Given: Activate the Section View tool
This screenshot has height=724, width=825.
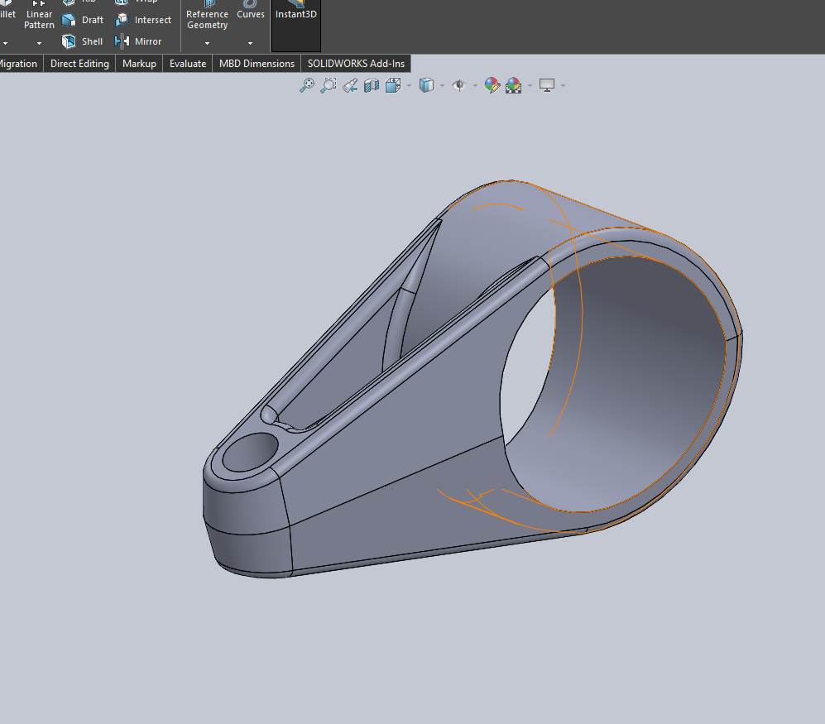Looking at the screenshot, I should tap(371, 84).
